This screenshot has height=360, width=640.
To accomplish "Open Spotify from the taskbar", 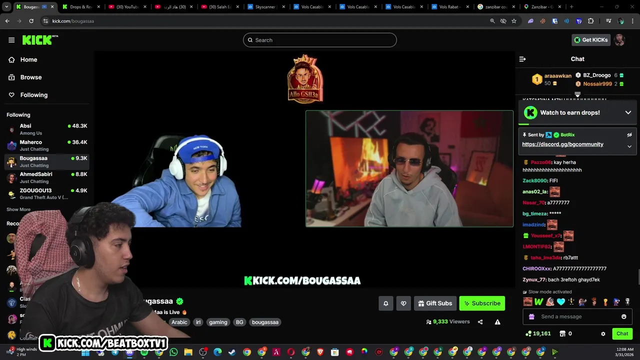I will [x=144, y=352].
